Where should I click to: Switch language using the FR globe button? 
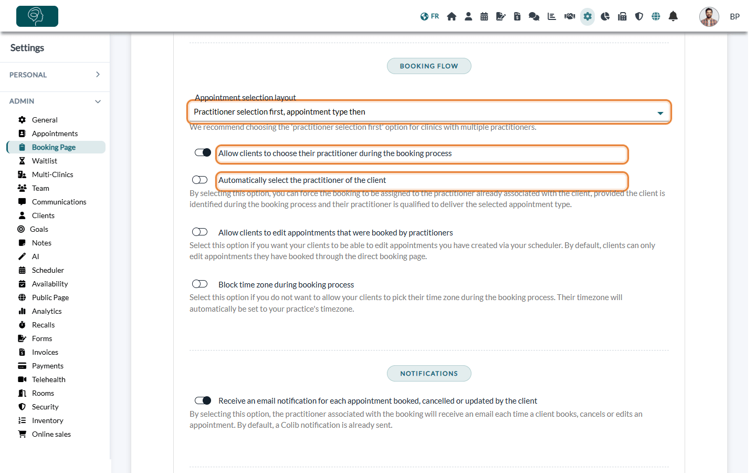[x=429, y=16]
